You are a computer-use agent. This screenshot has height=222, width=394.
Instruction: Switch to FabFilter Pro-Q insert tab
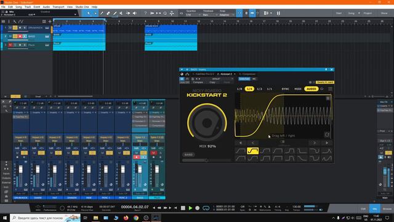[x=203, y=74]
